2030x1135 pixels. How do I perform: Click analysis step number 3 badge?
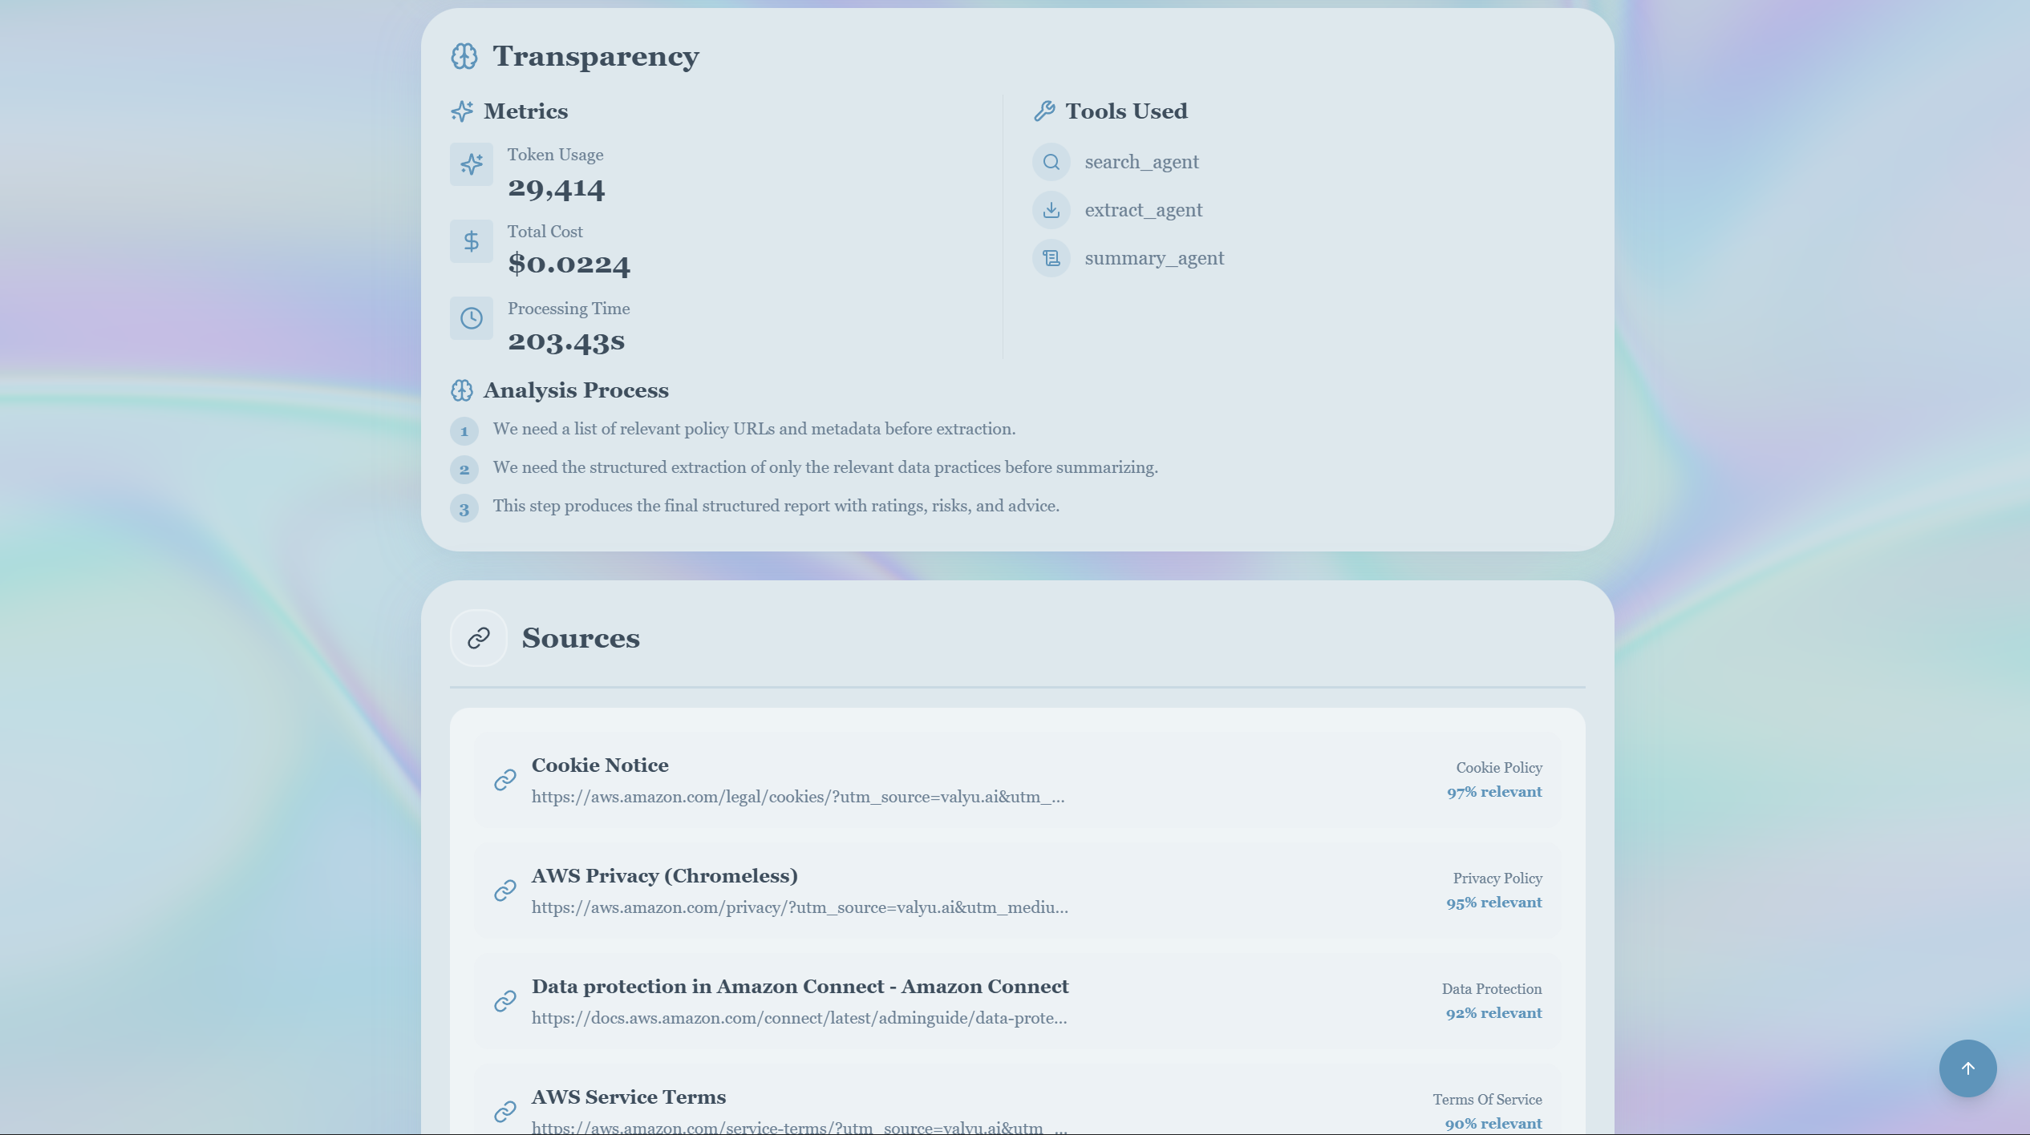tap(464, 509)
